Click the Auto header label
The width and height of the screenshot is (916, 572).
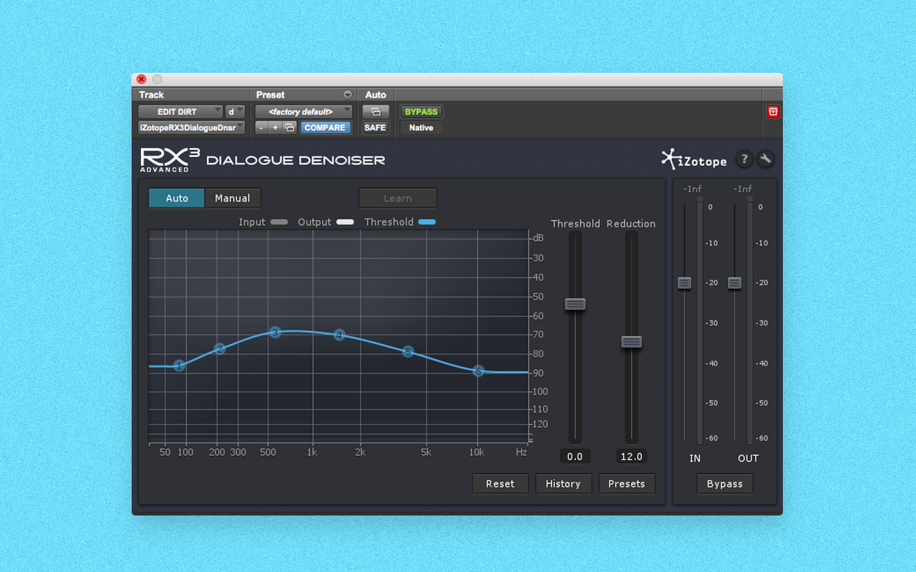coord(376,94)
